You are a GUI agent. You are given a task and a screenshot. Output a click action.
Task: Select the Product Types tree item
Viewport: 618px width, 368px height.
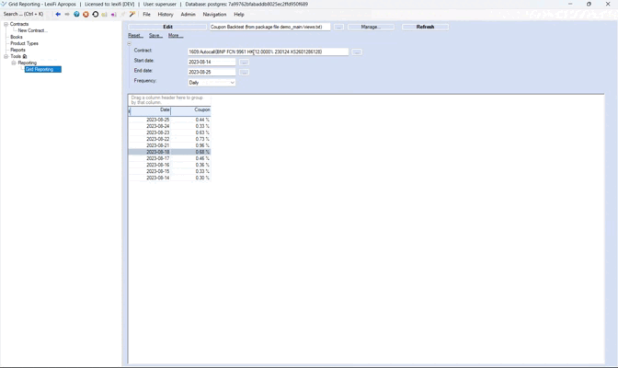point(25,43)
